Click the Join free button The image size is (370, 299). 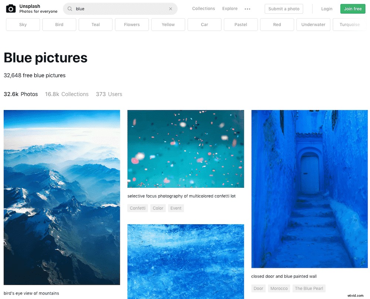[x=352, y=9]
